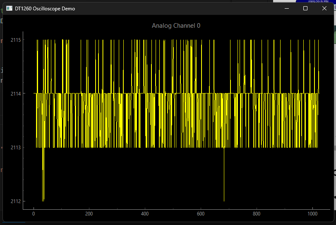The image size is (336, 225).
Task: Click the 1000 tick label on the x-axis
Action: [x=312, y=214]
